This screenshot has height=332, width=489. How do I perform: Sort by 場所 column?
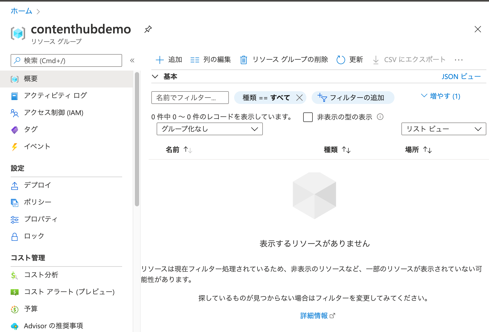click(x=418, y=150)
